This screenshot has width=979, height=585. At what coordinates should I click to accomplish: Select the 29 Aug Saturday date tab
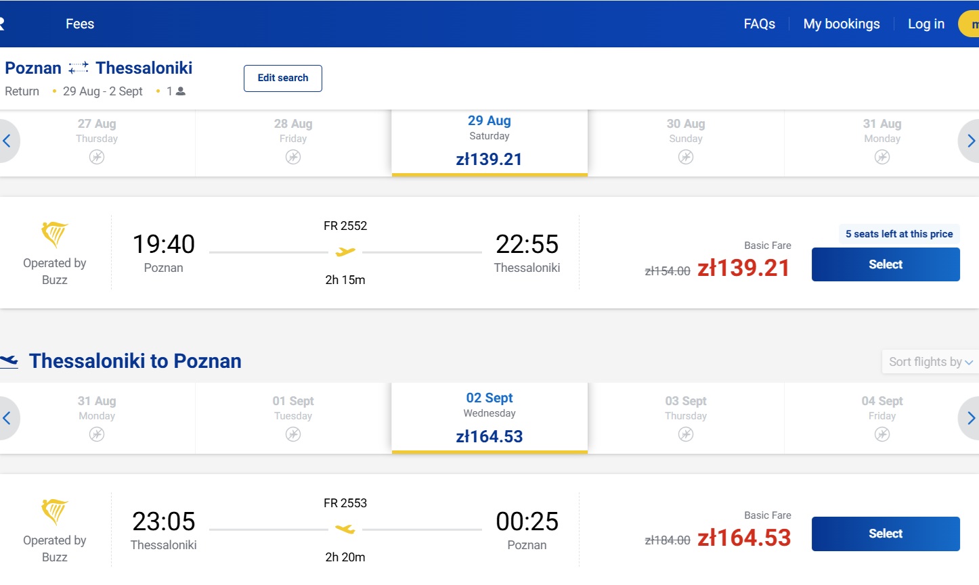(489, 143)
